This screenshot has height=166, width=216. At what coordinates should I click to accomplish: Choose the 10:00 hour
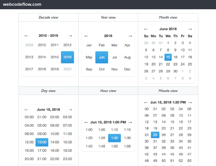(55, 134)
